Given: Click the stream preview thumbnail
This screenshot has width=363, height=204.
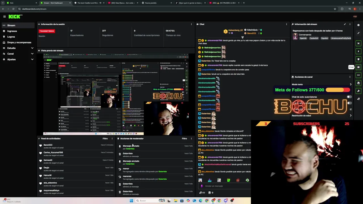Looking at the screenshot, I should [x=116, y=94].
